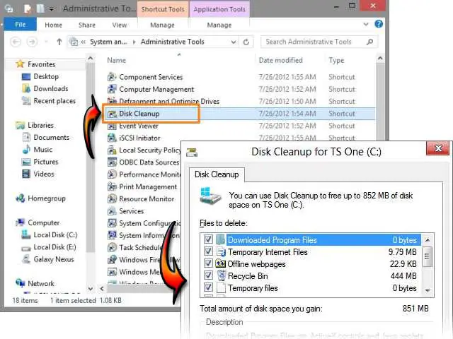Select the Event Viewer icon

112,126
